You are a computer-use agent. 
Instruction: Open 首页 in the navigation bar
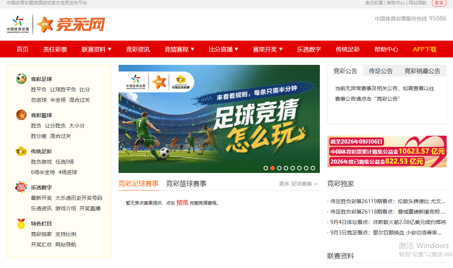click(x=22, y=49)
